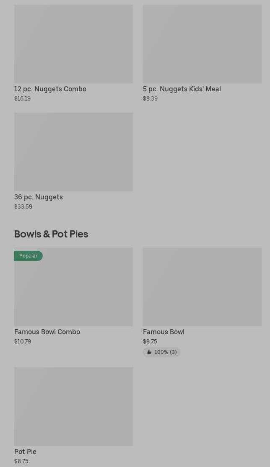Click the 12 pc. Nuggets Combo title
This screenshot has height=467, width=270.
(50, 89)
